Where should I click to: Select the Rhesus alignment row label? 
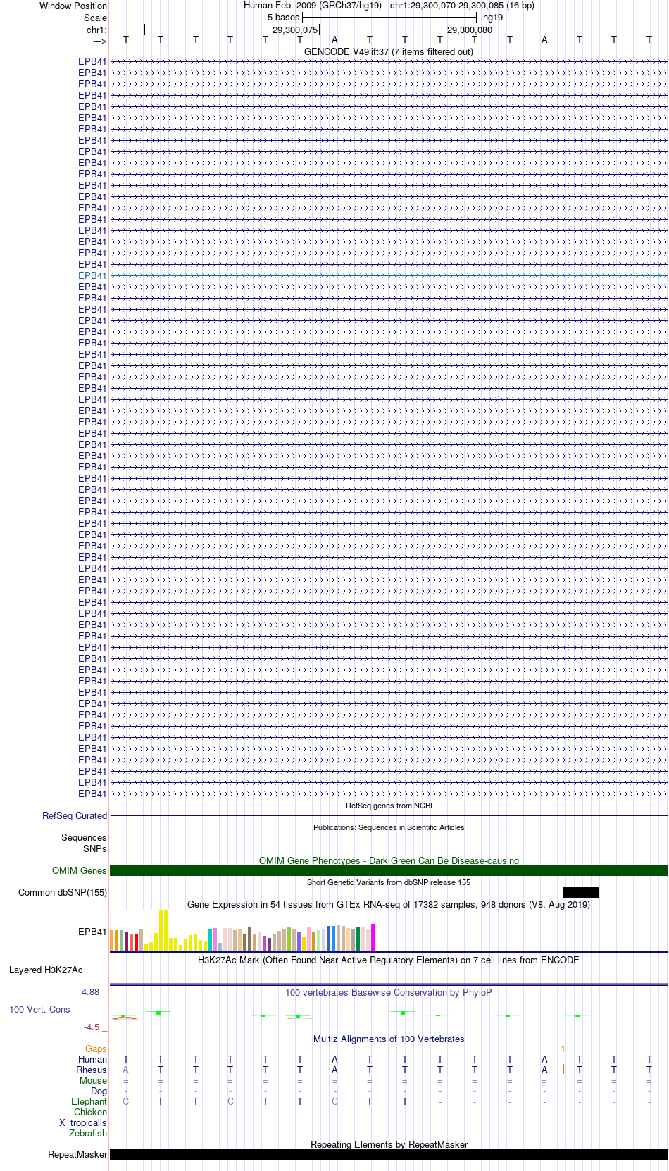[92, 1070]
